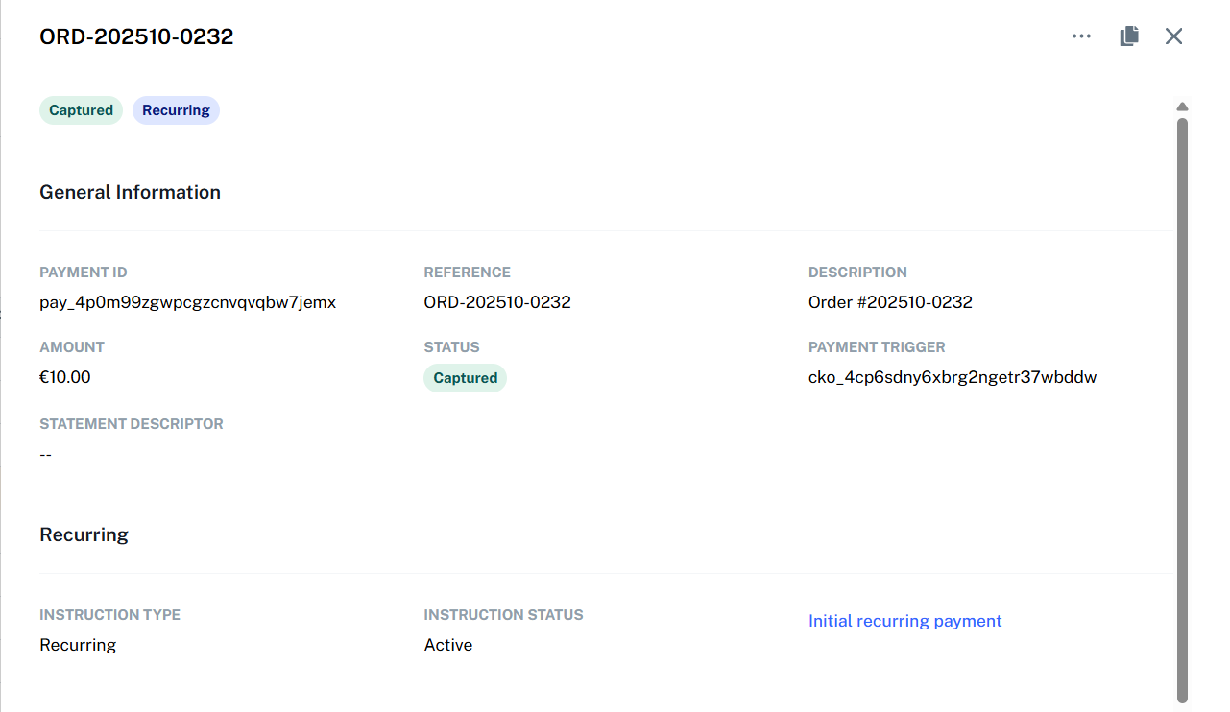
Task: Select the payment ID pay_4p0m99zgwpcgzcnvqvqbw7jemx
Action: 187,301
